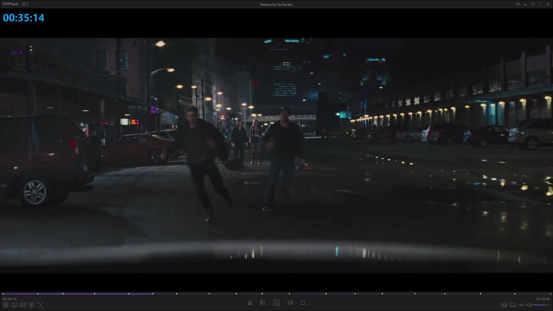Toggle the playlist panel icon

pos(6,305)
